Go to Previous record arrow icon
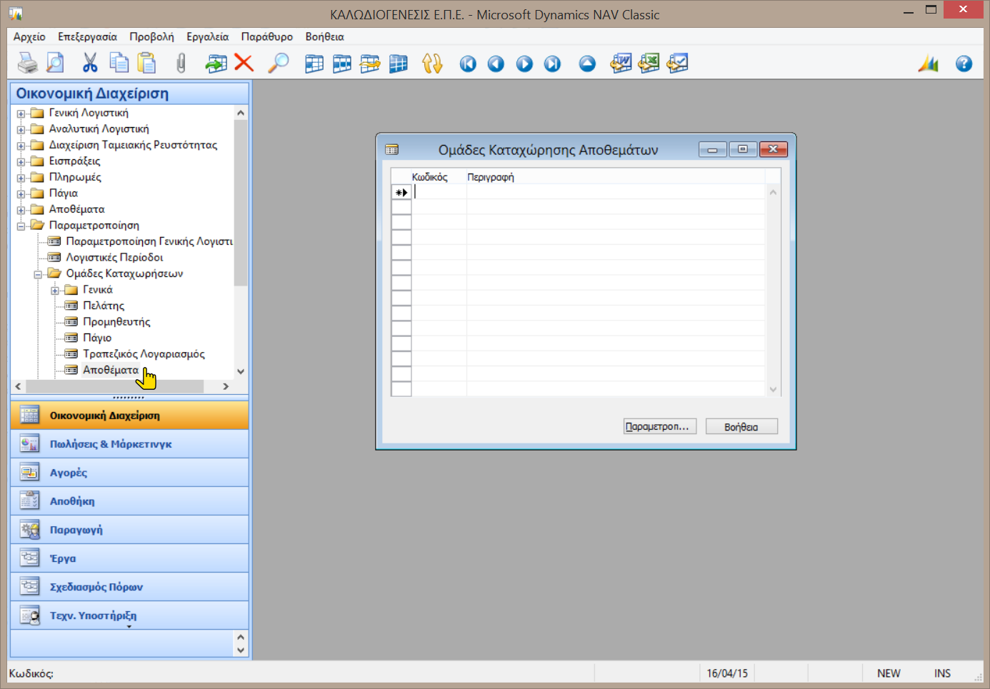Viewport: 990px width, 689px height. pyautogui.click(x=496, y=64)
